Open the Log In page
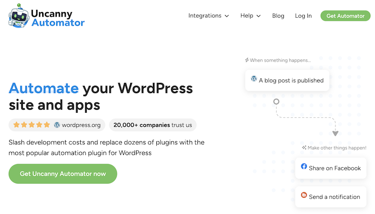The width and height of the screenshot is (375, 214). 303,16
